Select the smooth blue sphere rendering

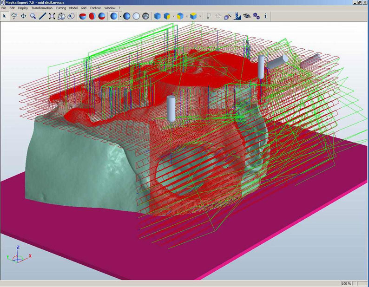pyautogui.click(x=126, y=16)
